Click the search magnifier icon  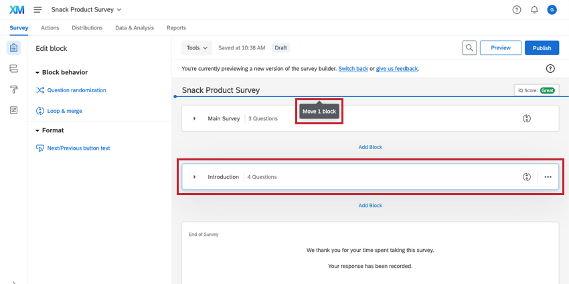[470, 48]
